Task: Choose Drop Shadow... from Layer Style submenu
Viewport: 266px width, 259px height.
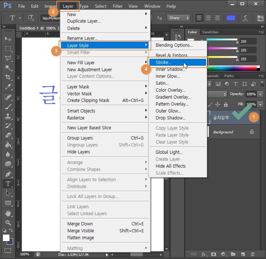Action: click(x=178, y=118)
